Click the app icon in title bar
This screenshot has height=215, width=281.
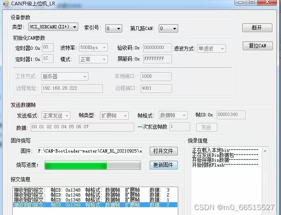coord(5,3)
